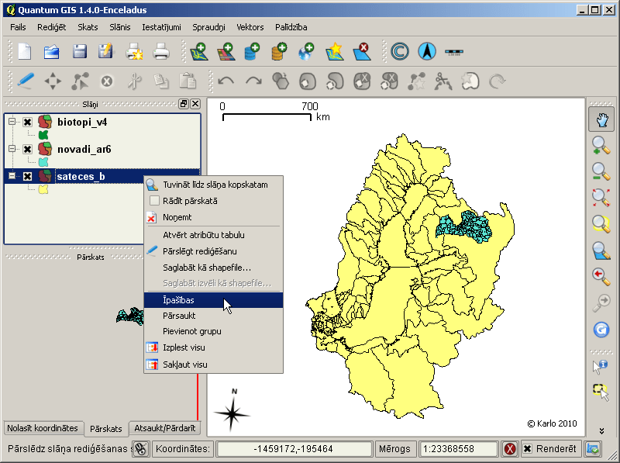Select the Pan hand tool
This screenshot has height=463, width=620.
601,119
